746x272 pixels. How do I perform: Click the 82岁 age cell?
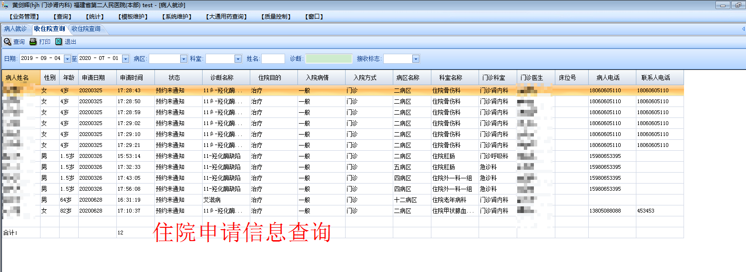[69, 211]
